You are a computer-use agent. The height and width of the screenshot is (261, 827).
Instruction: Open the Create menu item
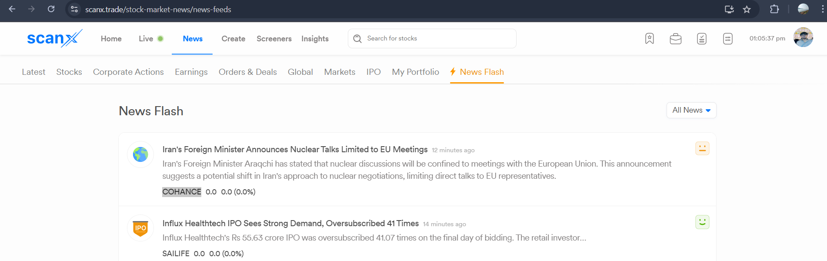click(x=233, y=39)
